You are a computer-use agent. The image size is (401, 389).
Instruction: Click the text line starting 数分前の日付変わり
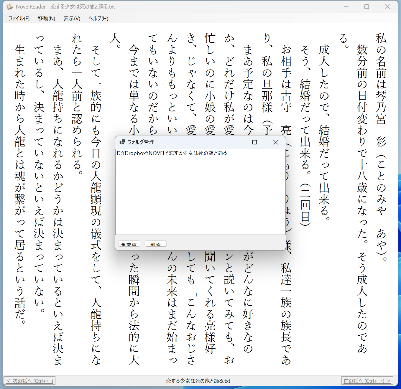click(362, 199)
